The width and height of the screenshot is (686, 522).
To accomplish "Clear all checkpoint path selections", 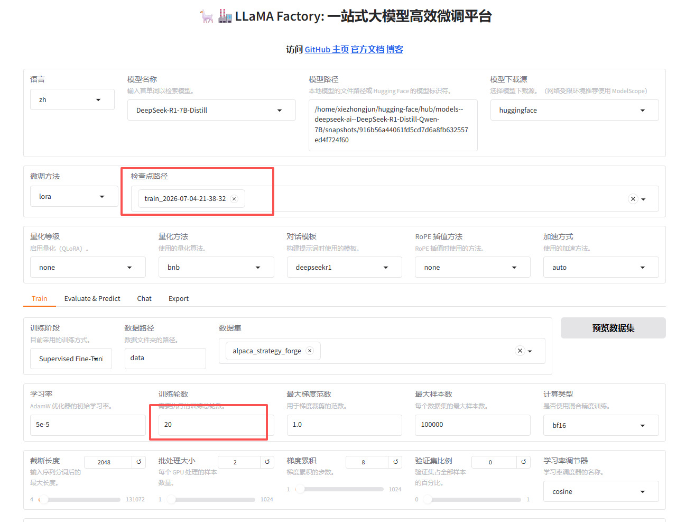I will [x=633, y=199].
